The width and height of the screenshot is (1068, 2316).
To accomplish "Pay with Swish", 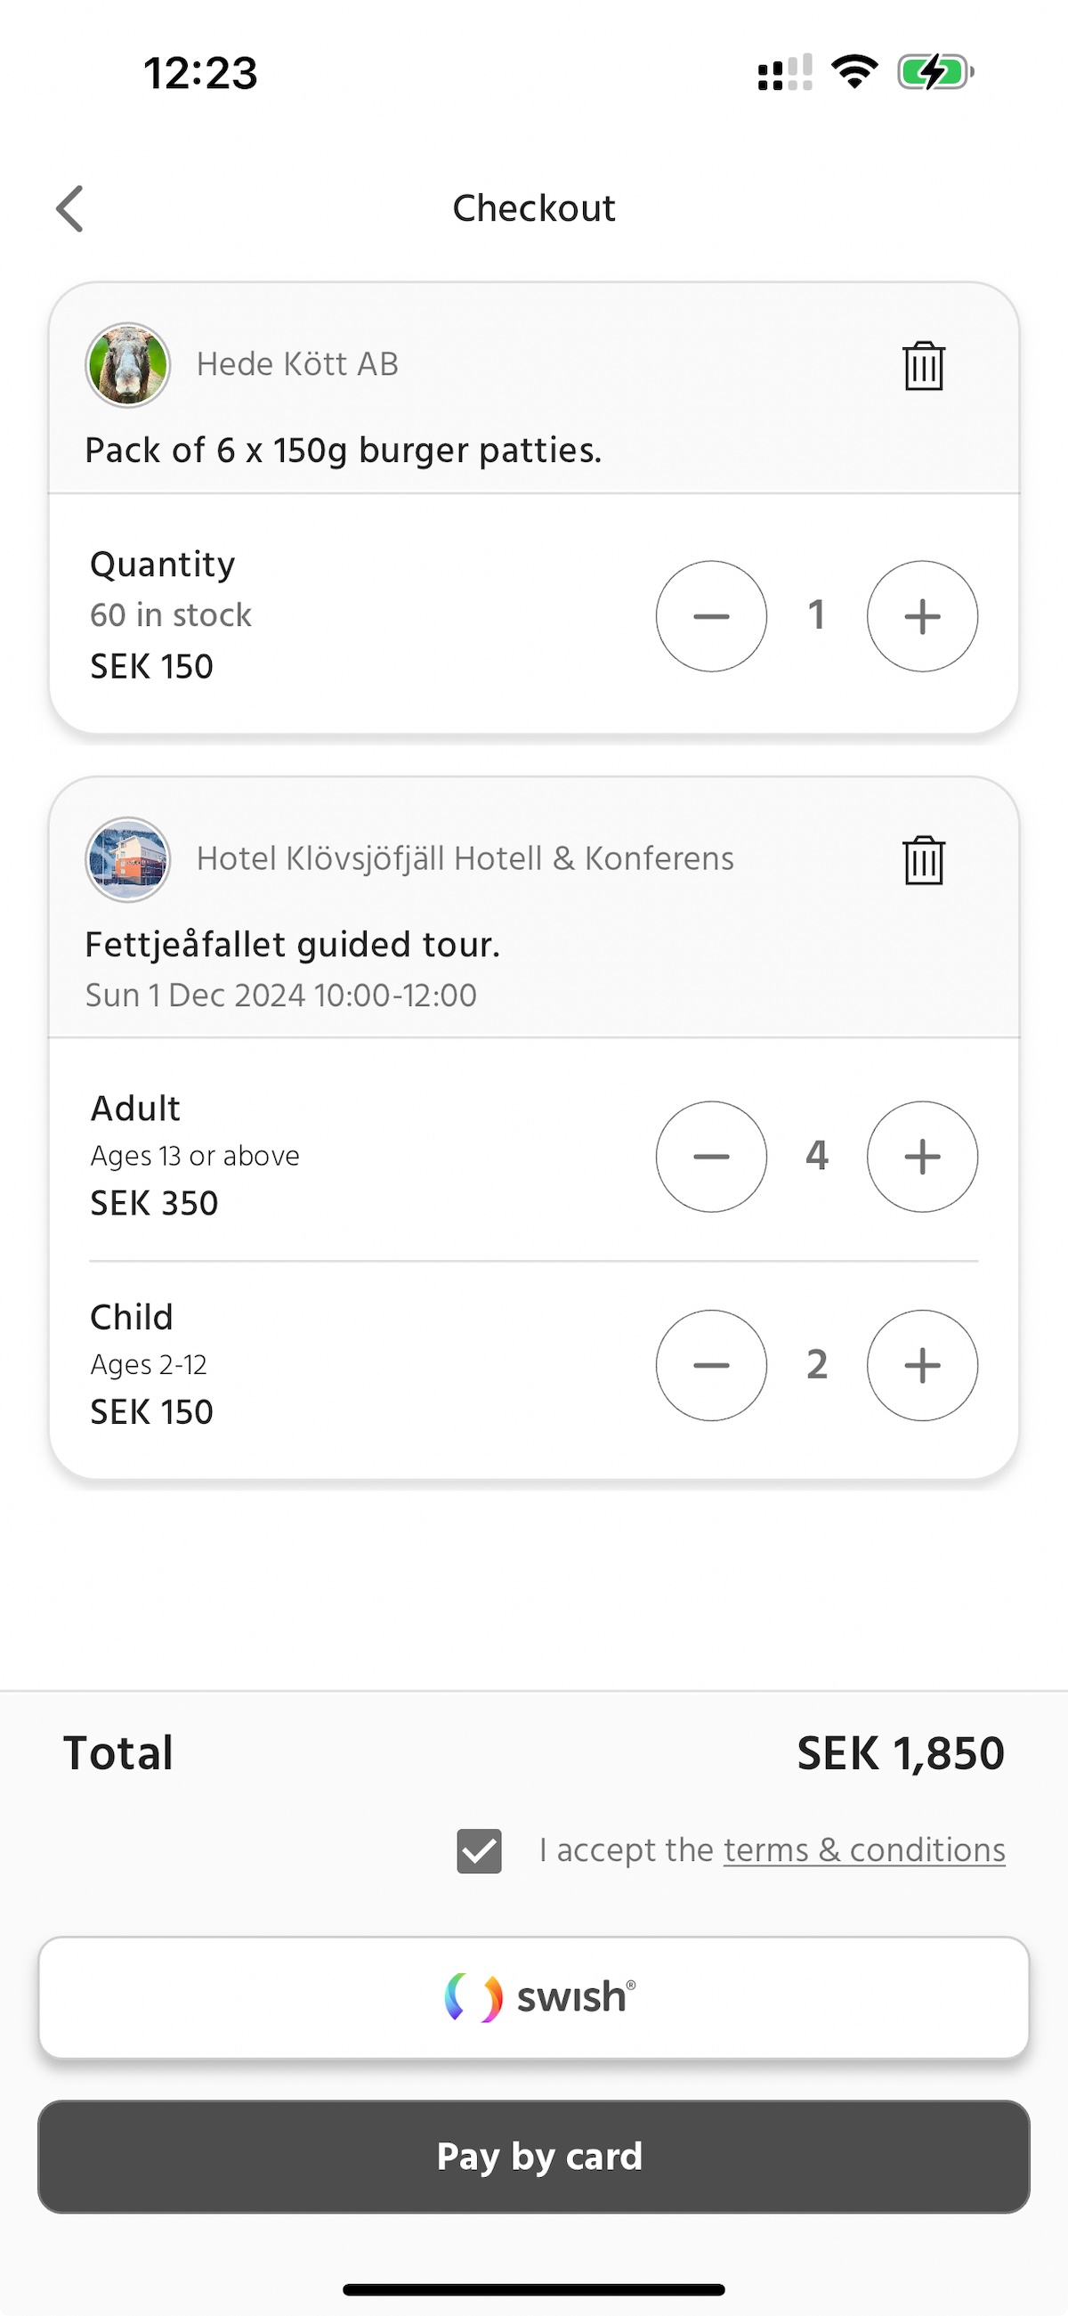I will click(x=534, y=1997).
